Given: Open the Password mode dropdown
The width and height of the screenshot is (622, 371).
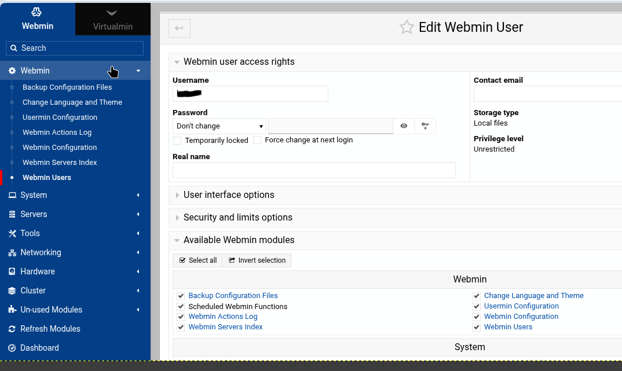Looking at the screenshot, I should (x=219, y=126).
